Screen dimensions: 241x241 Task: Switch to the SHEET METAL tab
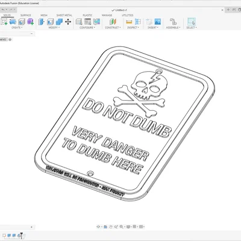tap(64, 15)
